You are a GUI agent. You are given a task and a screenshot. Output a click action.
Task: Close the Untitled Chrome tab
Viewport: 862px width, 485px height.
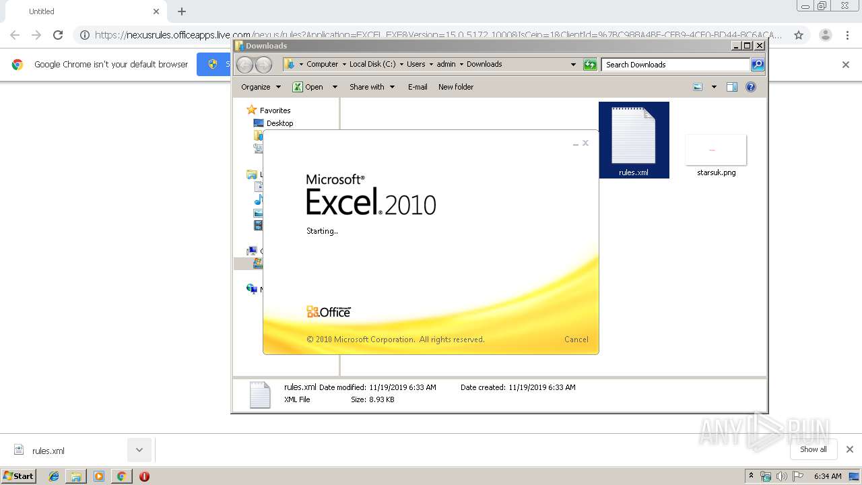156,11
